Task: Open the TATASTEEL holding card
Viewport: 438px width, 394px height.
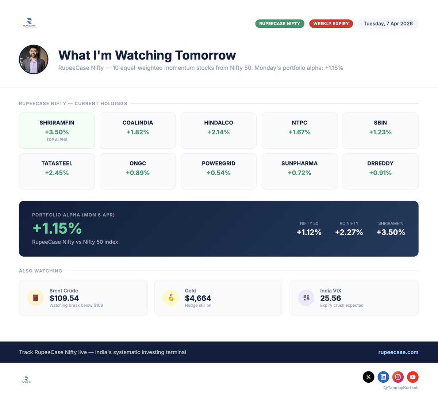Action: click(x=57, y=171)
